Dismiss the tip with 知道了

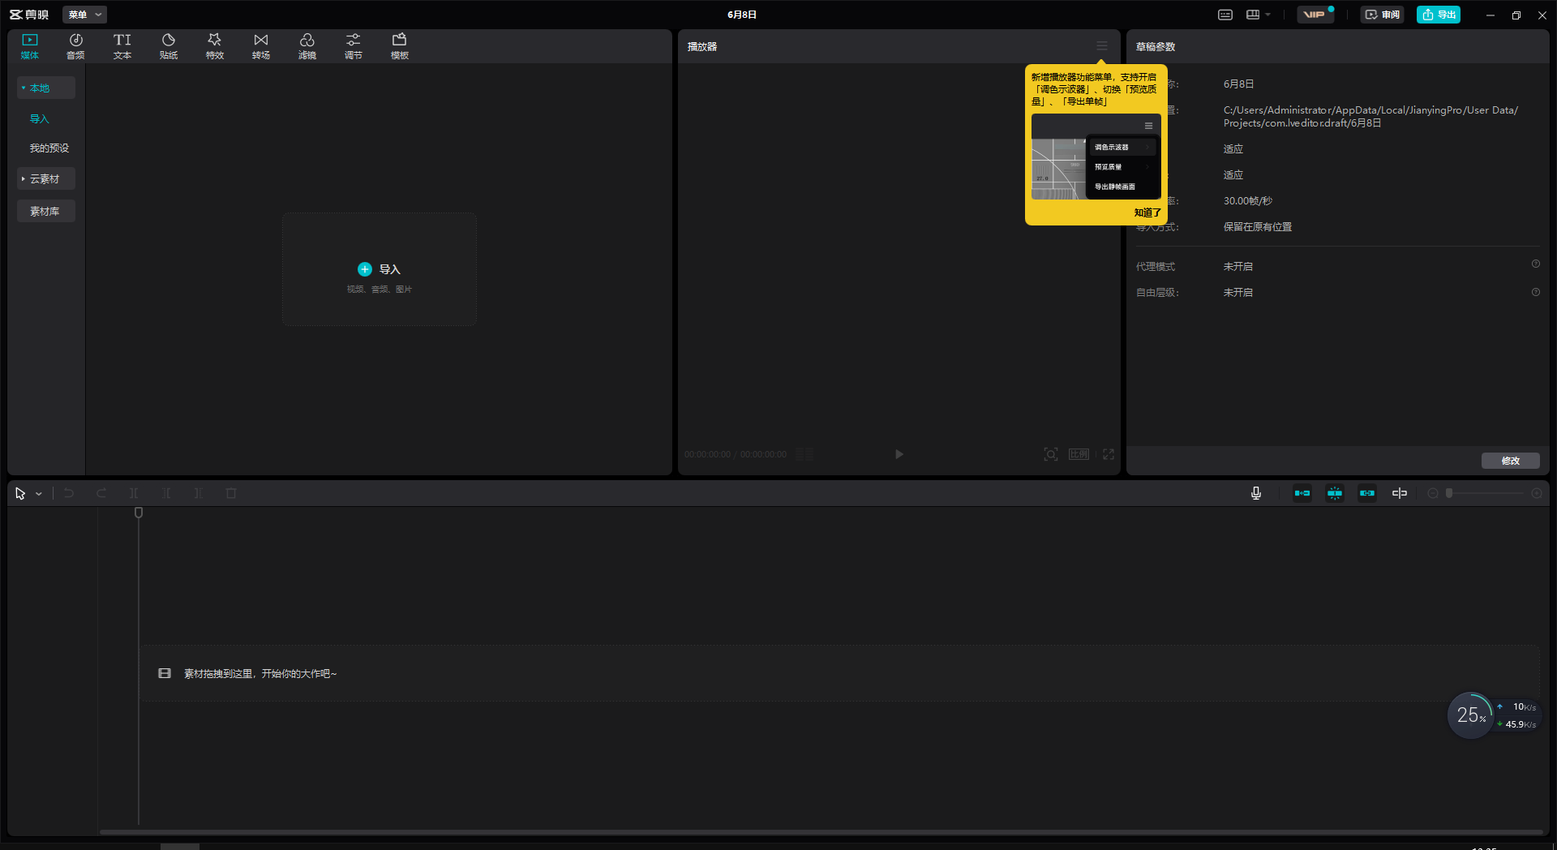(1147, 212)
